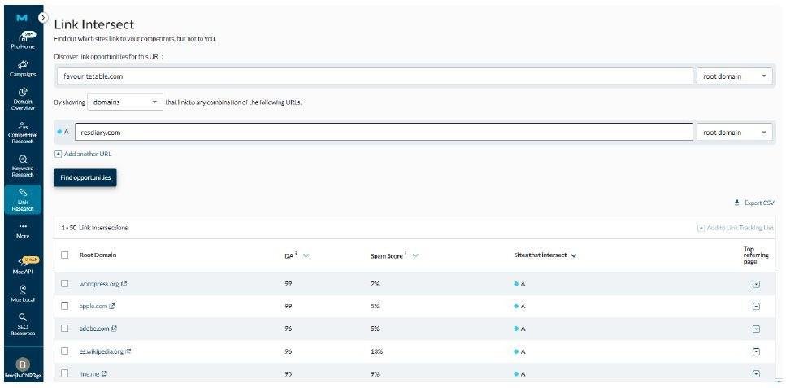Open Moz Local in sidebar
The image size is (786, 388).
23,294
